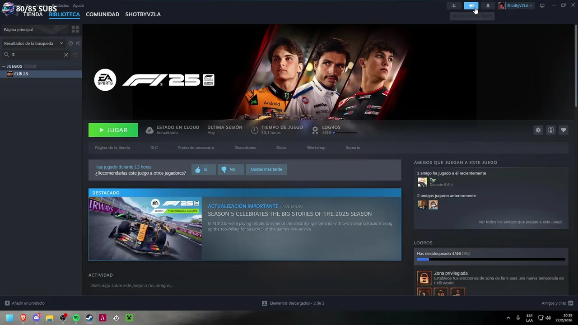Launch F1 25 with the JUGAR button

point(113,130)
